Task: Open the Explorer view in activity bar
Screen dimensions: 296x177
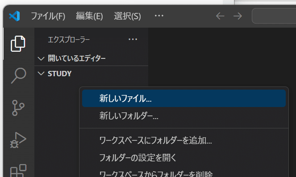Action: (x=18, y=44)
